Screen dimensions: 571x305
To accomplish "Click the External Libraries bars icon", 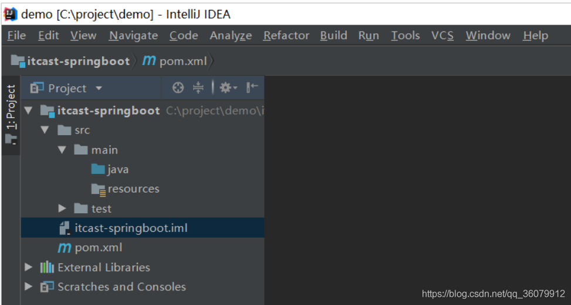I will (x=47, y=267).
